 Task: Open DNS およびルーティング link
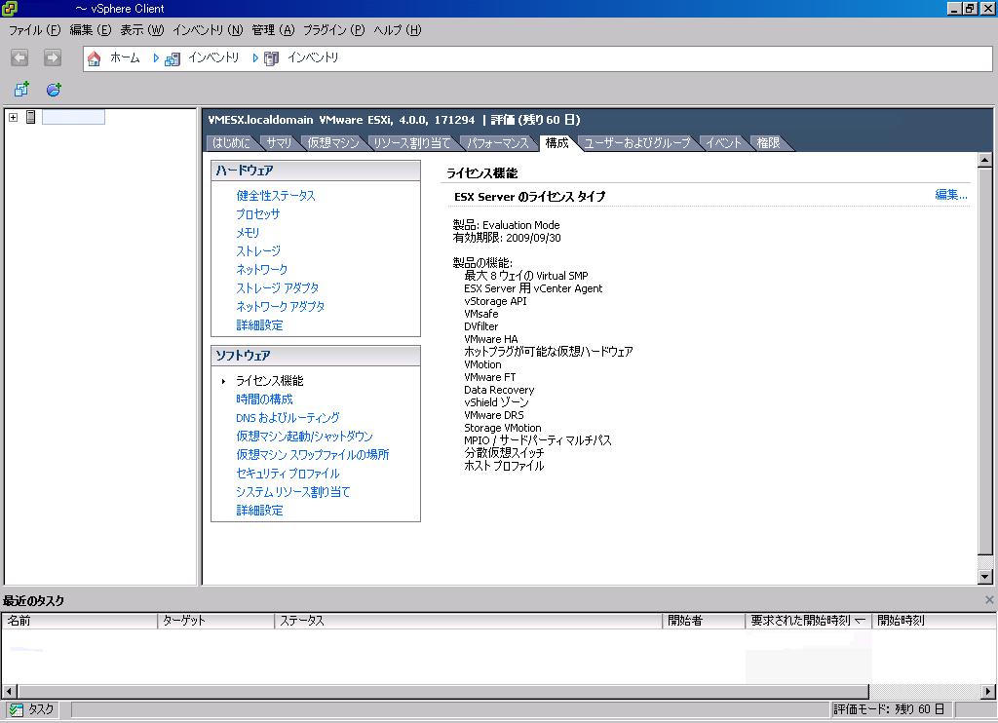[288, 418]
